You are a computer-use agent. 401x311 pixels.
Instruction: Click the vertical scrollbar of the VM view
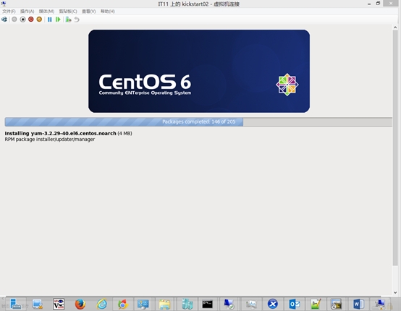[x=395, y=148]
